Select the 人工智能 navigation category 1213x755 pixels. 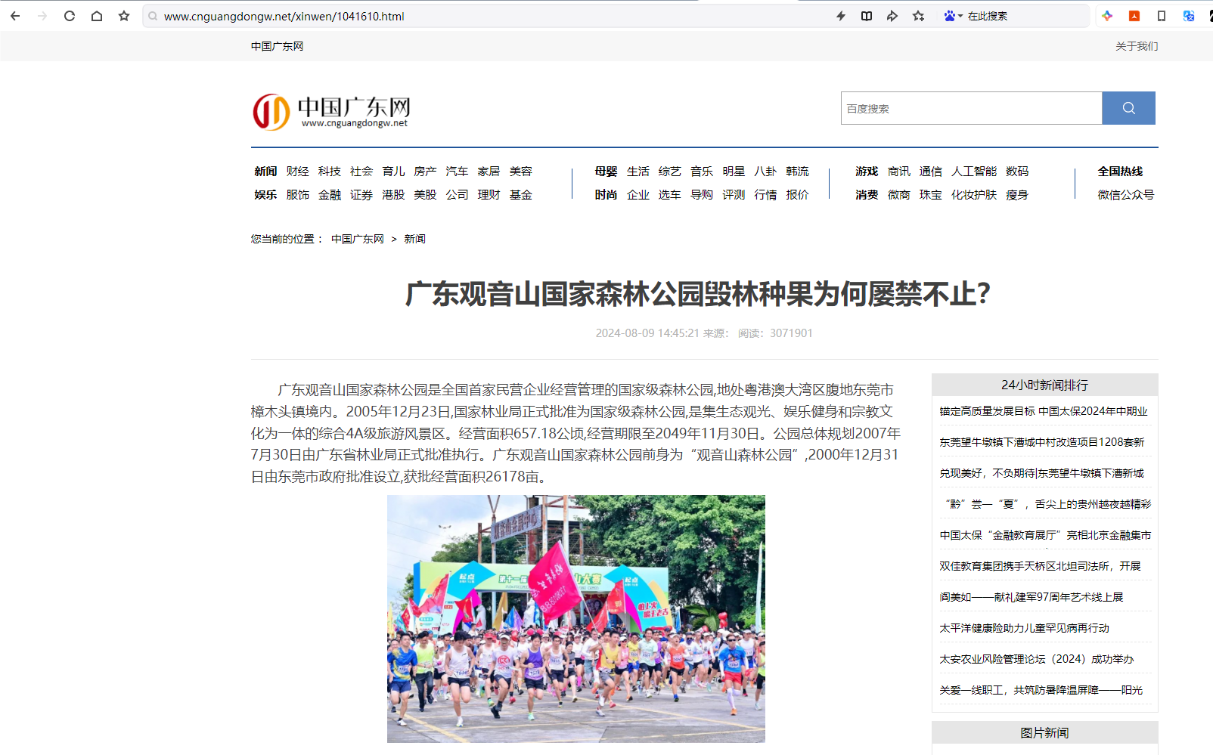tap(973, 172)
